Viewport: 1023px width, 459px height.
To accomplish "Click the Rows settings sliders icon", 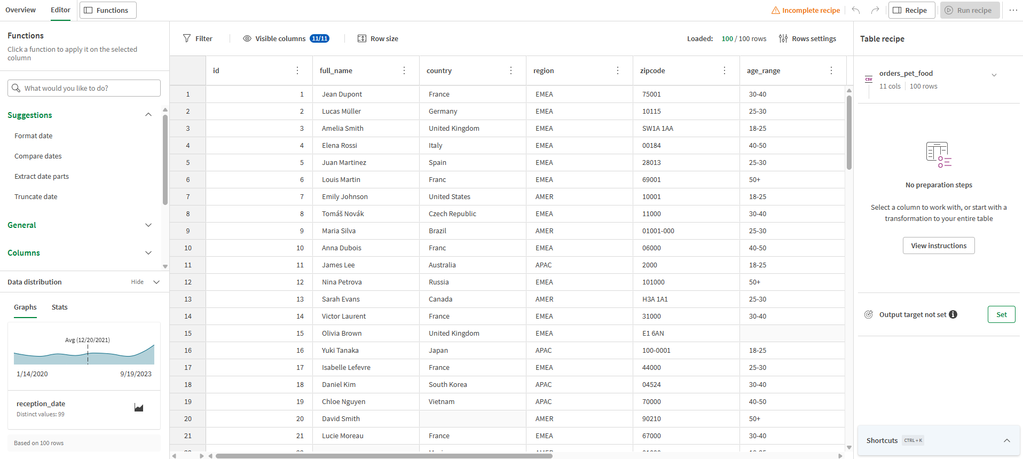I will coord(783,38).
